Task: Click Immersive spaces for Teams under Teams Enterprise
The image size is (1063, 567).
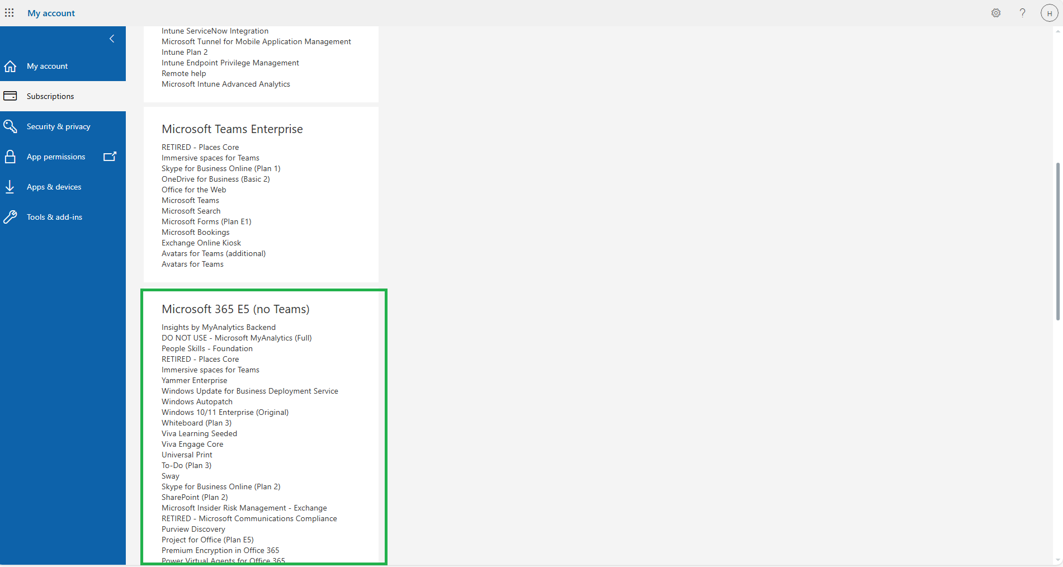Action: coord(210,158)
